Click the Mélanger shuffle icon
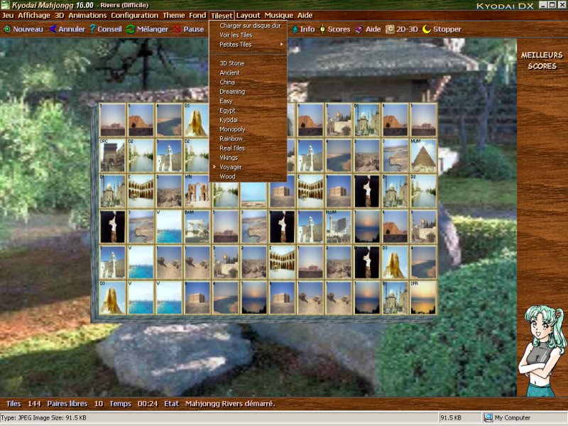Viewport: 568px width, 426px height. [131, 29]
